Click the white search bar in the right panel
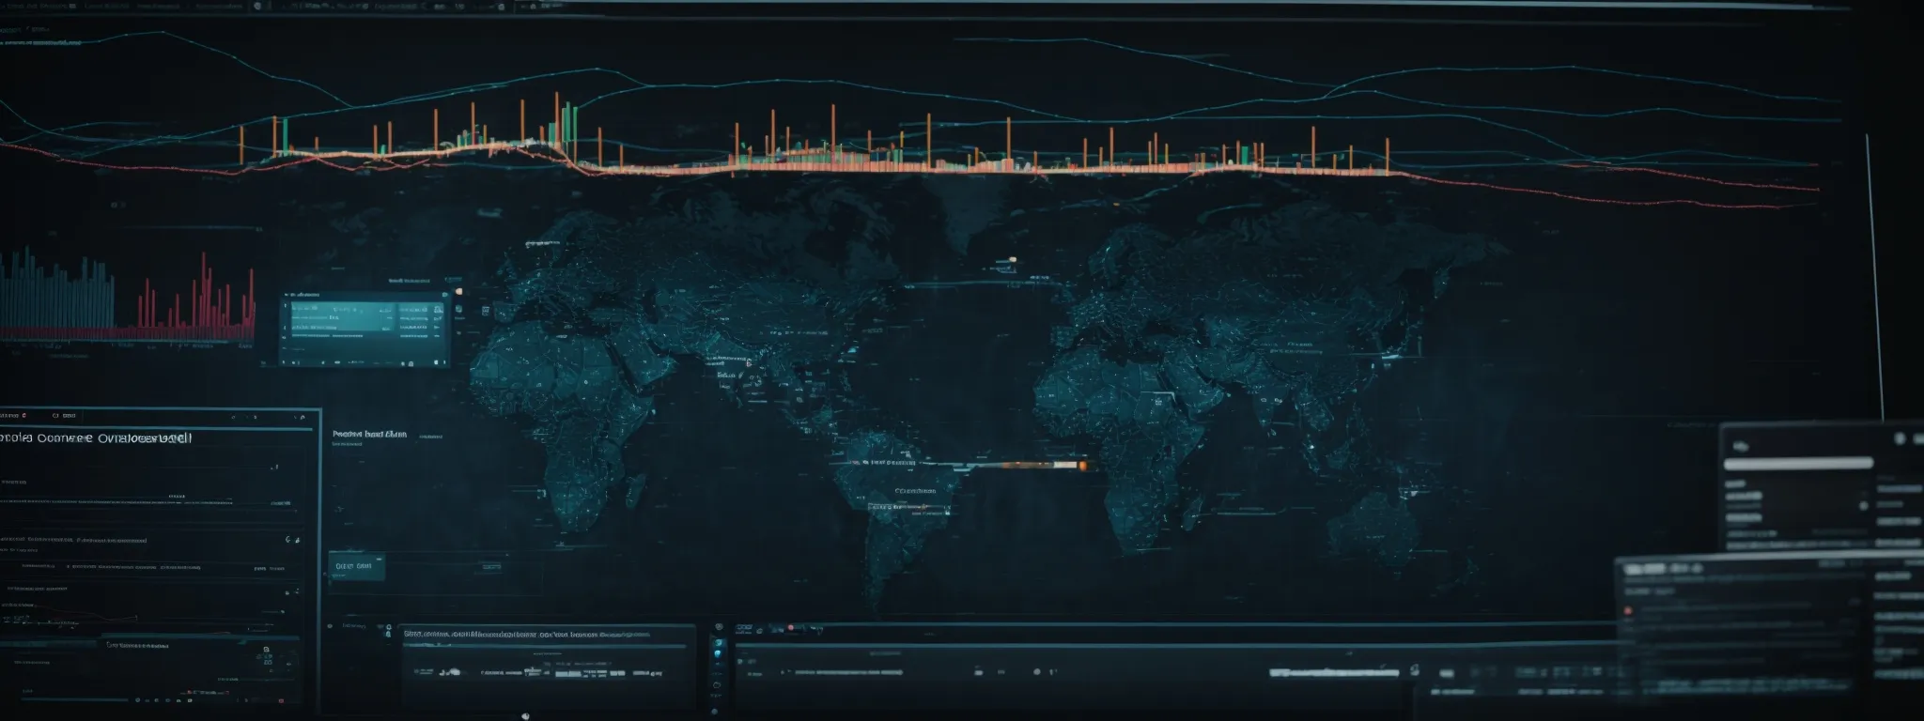1924x721 pixels. coord(1798,463)
